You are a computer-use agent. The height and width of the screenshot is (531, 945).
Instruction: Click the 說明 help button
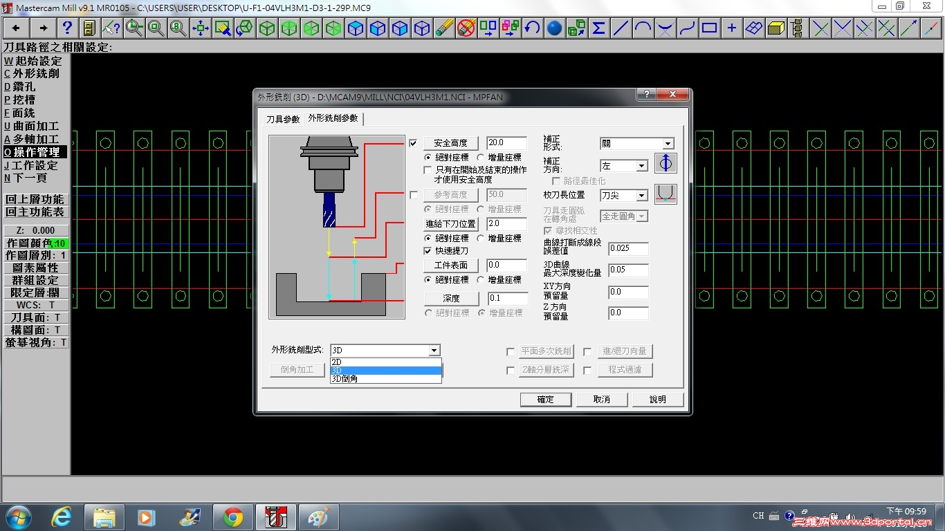point(658,400)
